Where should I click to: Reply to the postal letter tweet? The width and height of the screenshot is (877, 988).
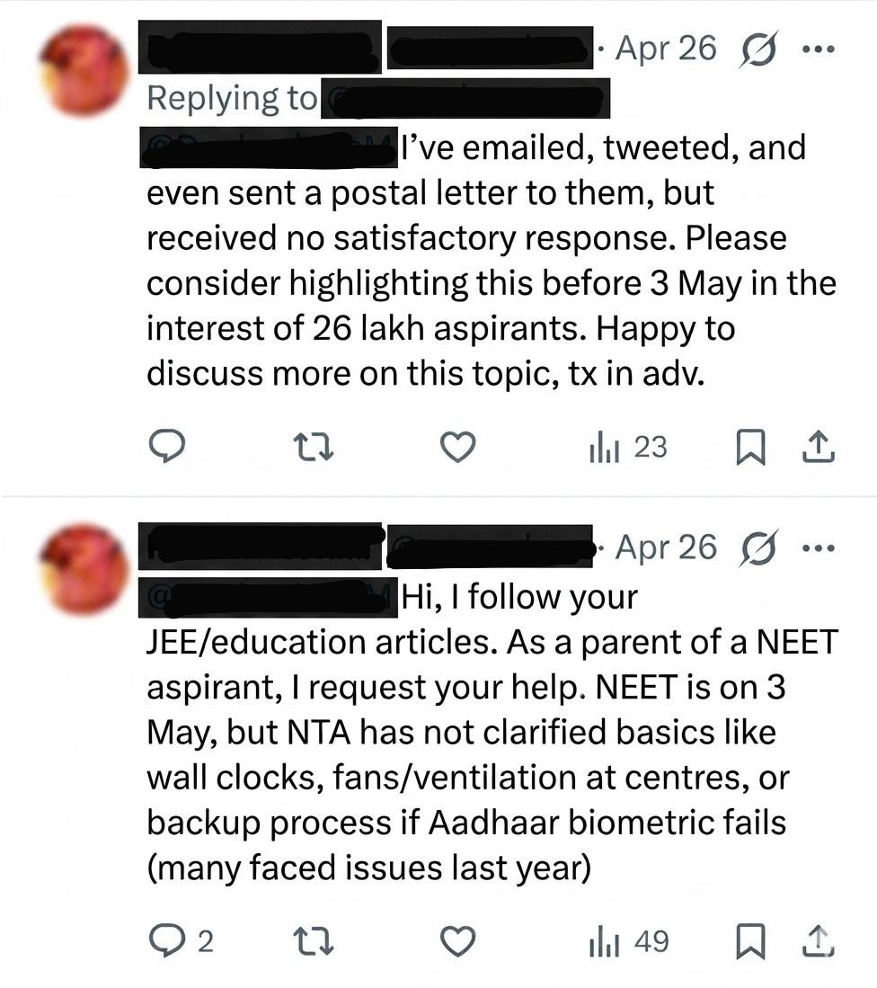coord(166,446)
